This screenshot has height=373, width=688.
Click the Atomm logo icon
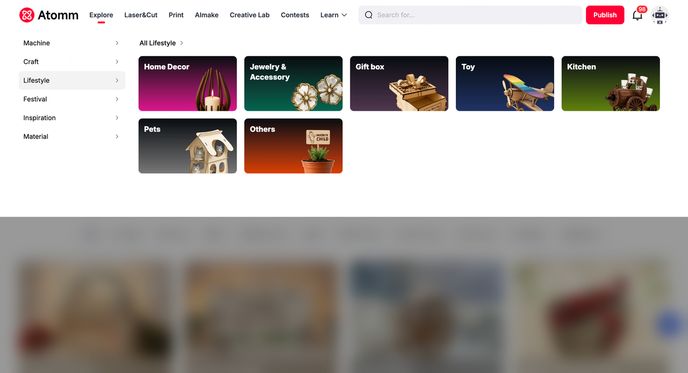pos(27,15)
